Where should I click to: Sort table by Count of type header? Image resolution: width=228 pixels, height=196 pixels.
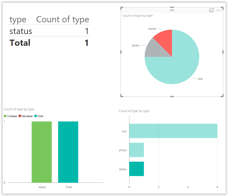point(62,20)
